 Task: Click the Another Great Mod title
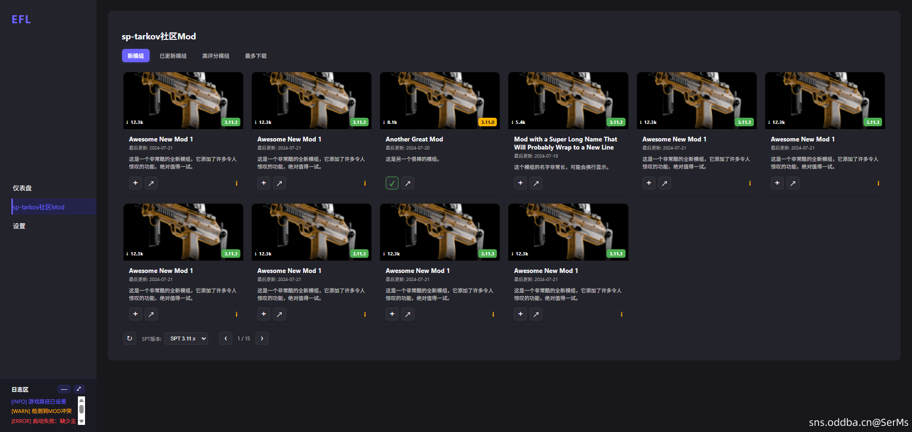click(x=414, y=139)
